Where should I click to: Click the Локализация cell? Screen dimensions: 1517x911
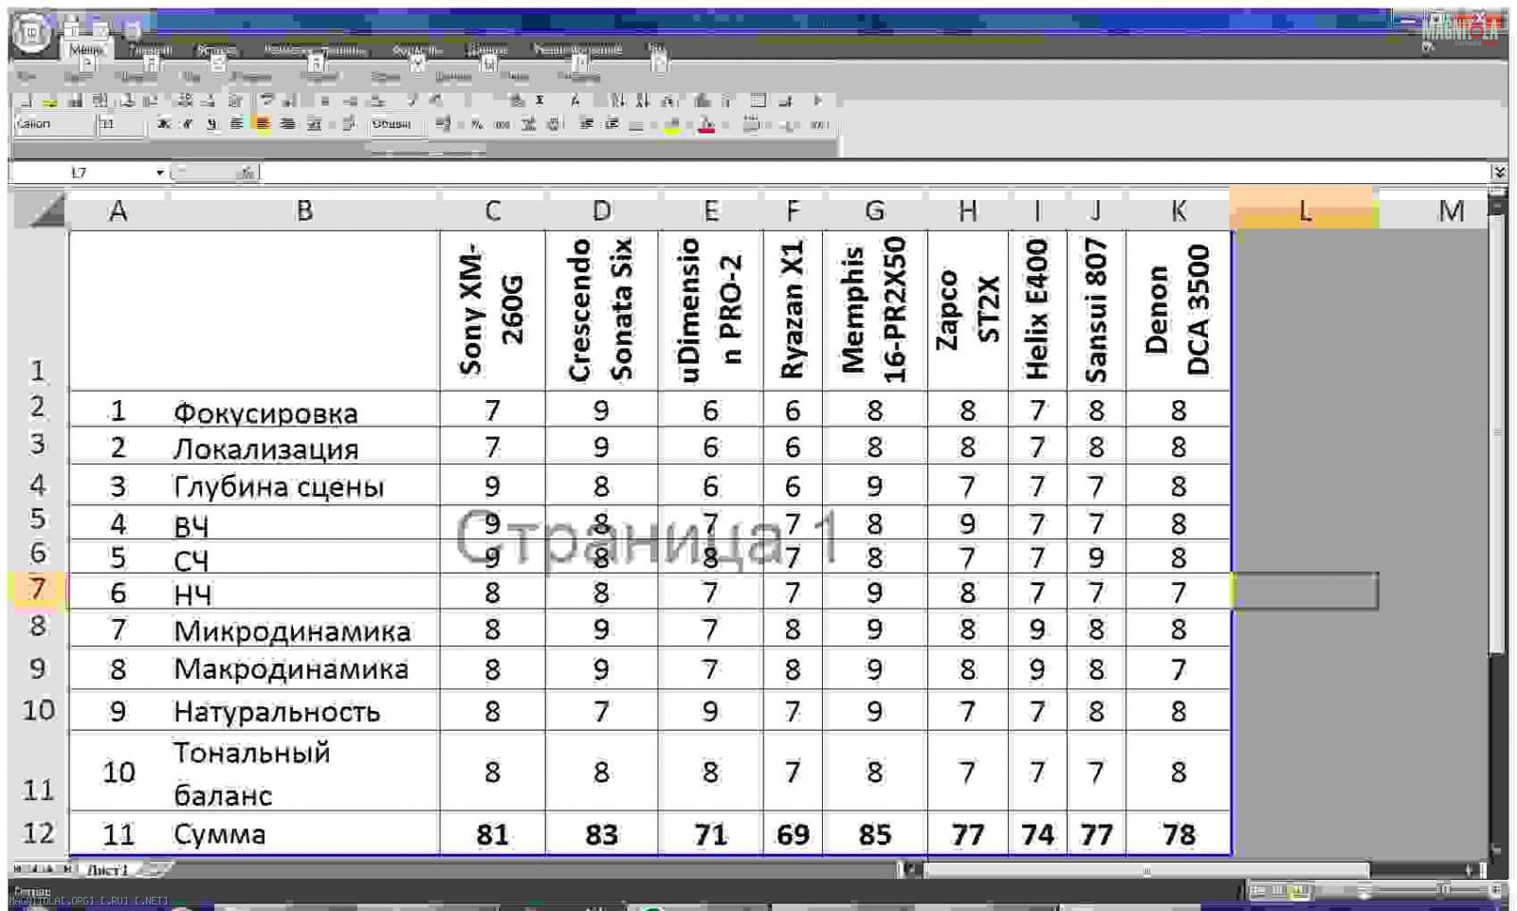click(x=303, y=447)
